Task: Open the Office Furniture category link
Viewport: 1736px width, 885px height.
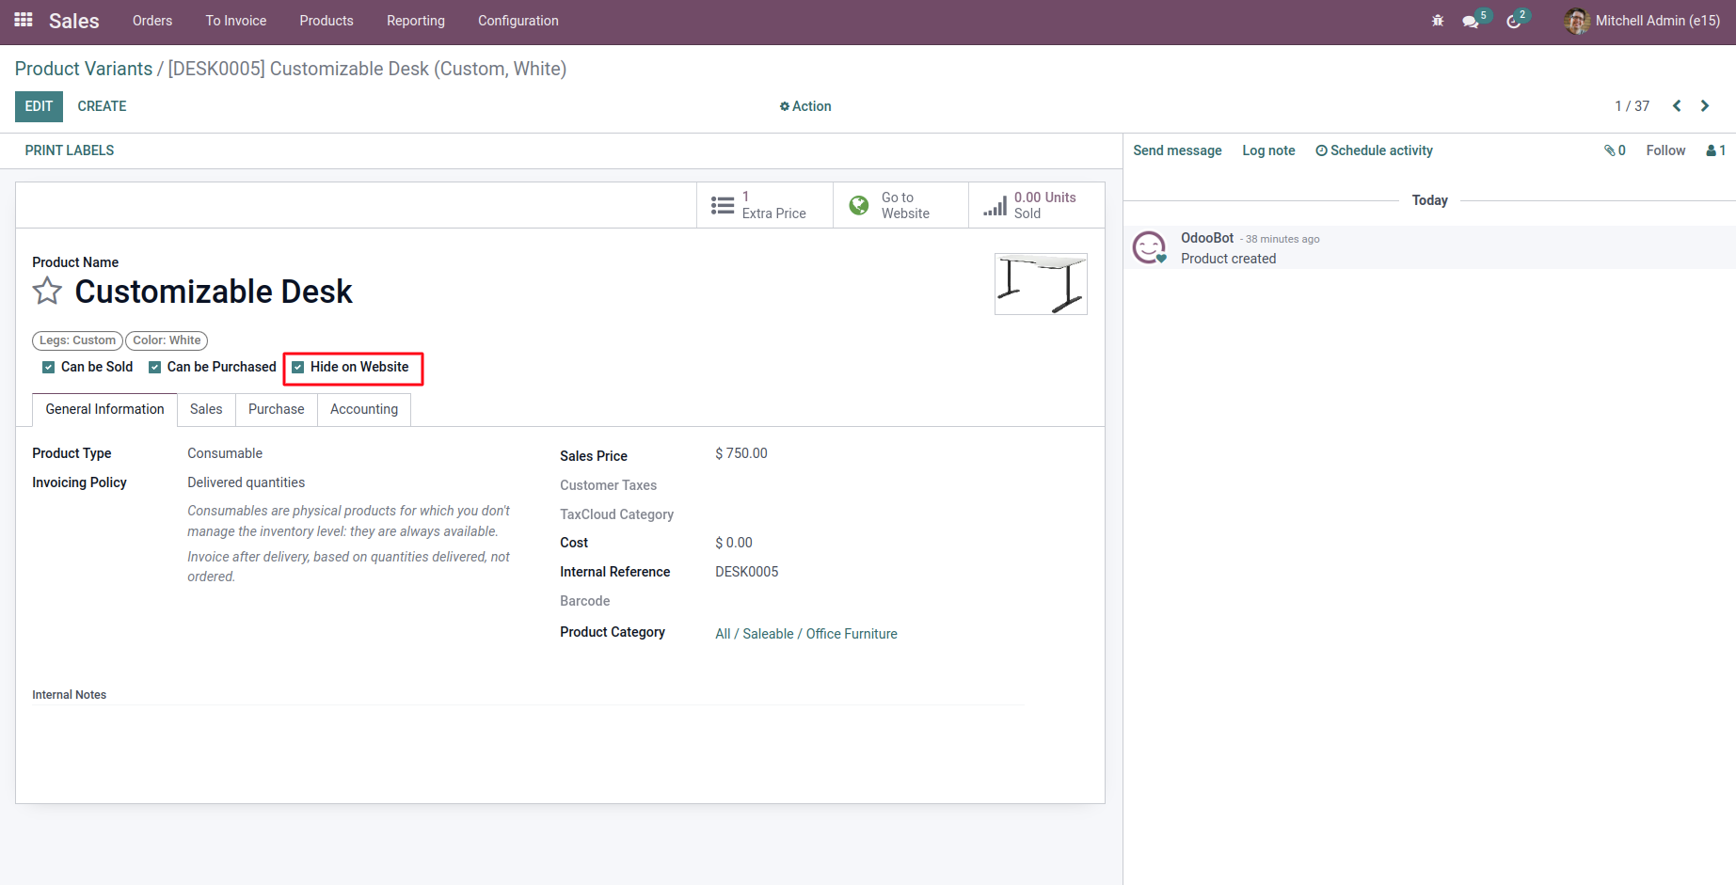Action: point(806,634)
